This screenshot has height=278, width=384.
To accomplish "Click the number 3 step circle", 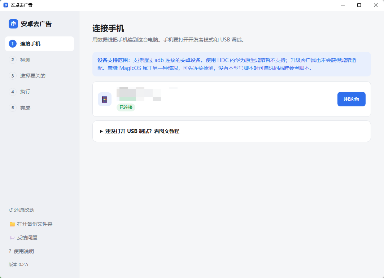I will [x=13, y=76].
